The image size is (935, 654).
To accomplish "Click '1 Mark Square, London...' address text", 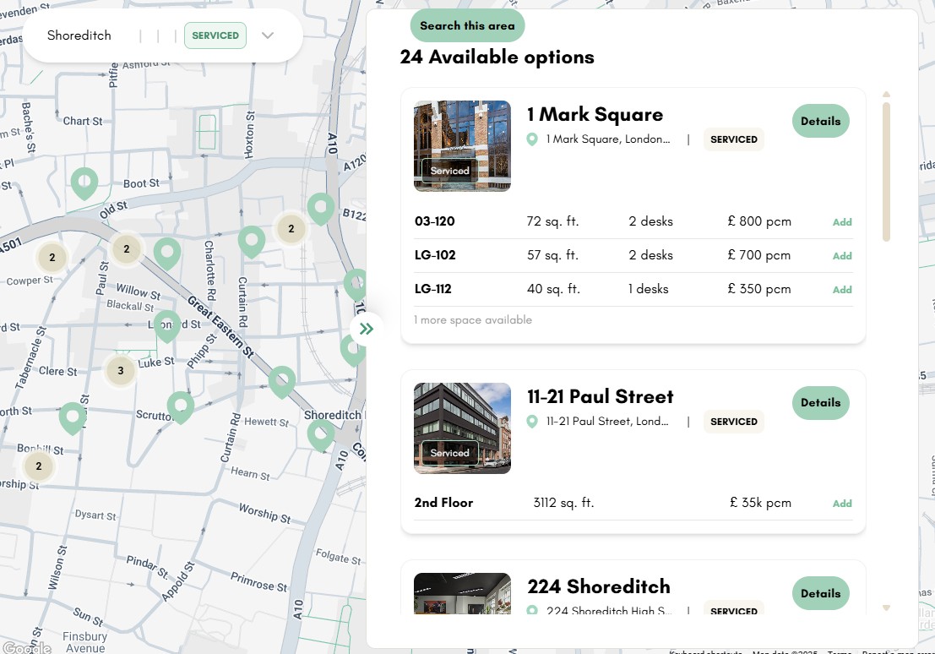I will (x=608, y=139).
